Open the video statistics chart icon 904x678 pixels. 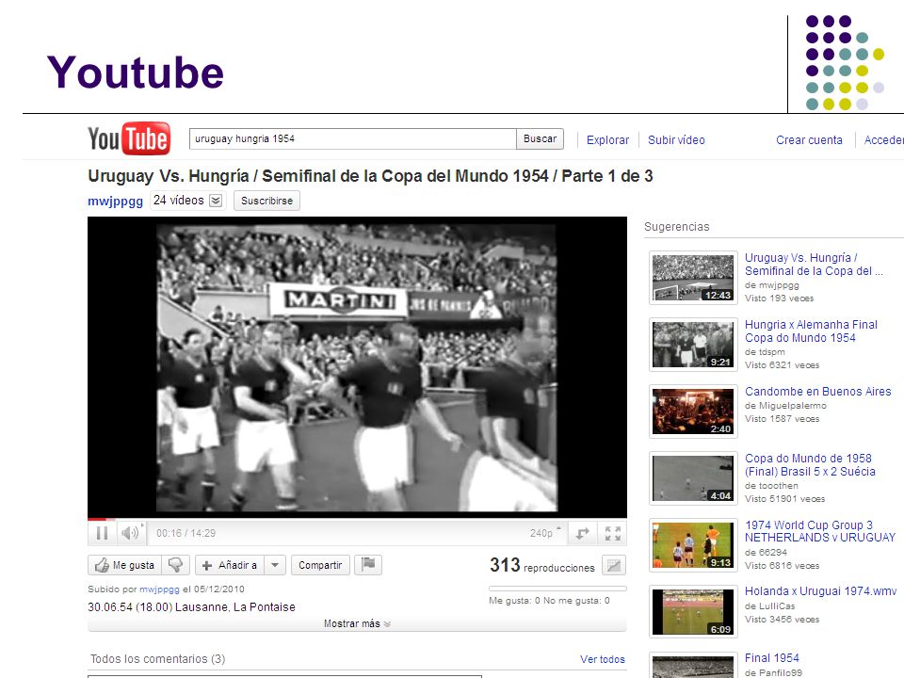point(614,566)
